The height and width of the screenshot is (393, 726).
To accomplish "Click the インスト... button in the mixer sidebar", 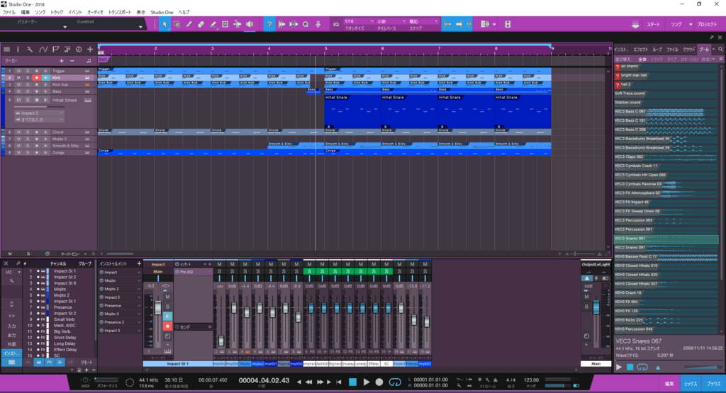I will point(11,353).
